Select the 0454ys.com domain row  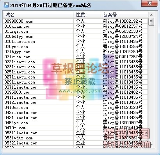[x=75, y=123]
